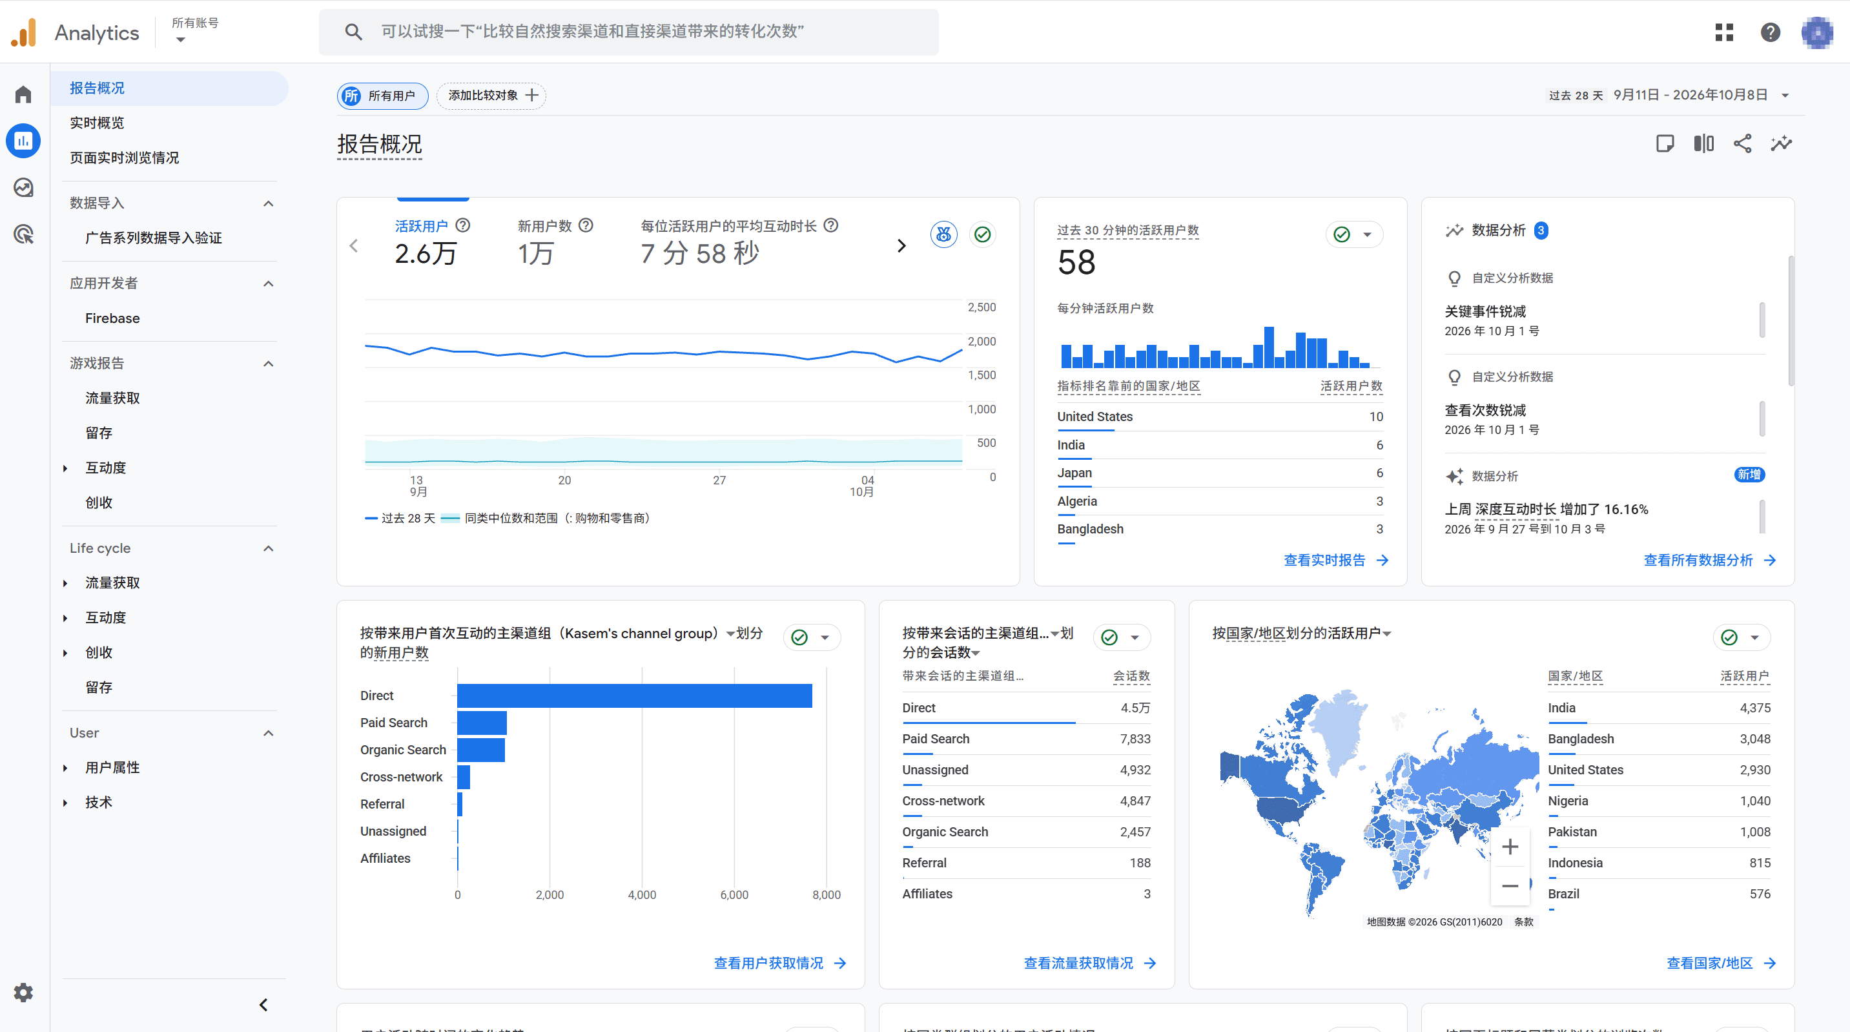
Task: Open the Help question mark icon
Action: tap(1771, 32)
